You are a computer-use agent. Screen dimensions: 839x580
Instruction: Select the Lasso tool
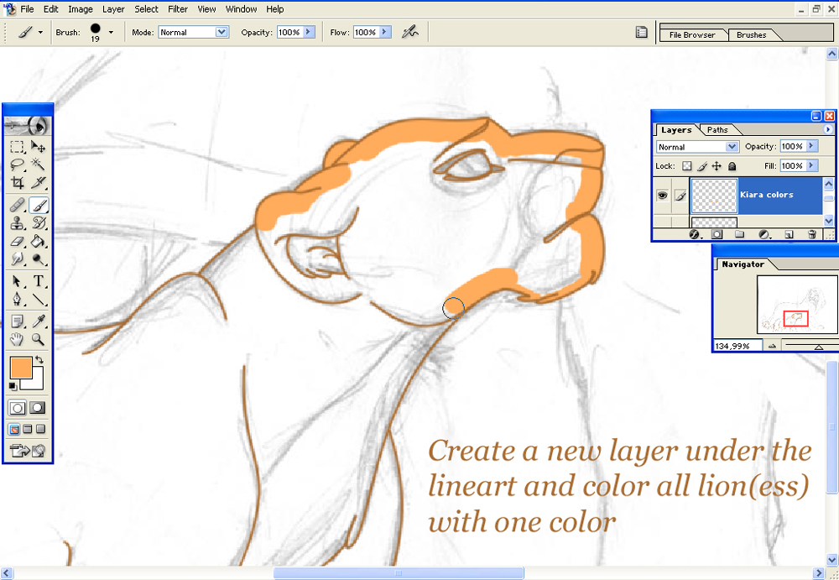click(x=17, y=164)
